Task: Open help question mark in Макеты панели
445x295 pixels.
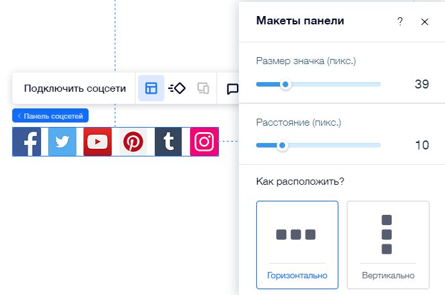Action: click(400, 21)
